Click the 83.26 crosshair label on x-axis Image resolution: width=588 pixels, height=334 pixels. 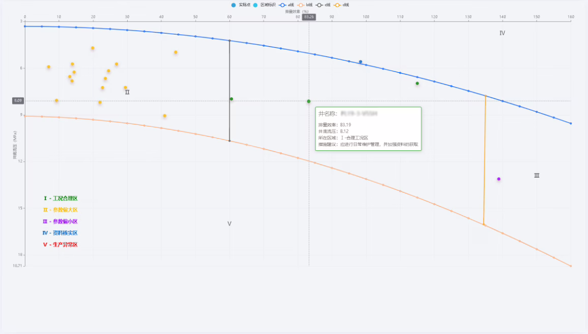coord(309,17)
